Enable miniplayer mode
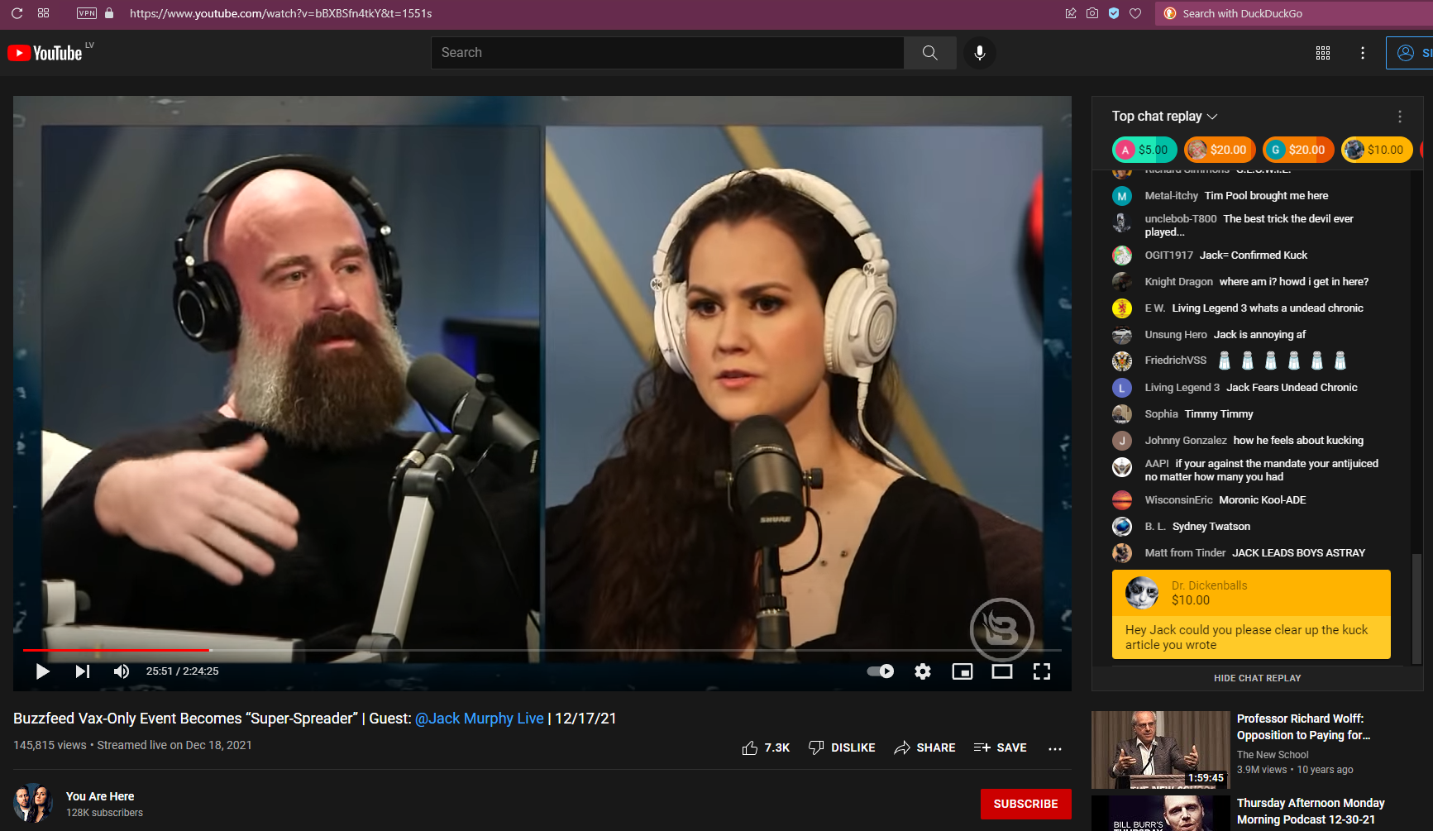1433x831 pixels. (x=962, y=671)
